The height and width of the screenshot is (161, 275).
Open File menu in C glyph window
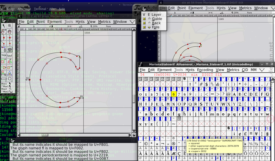21,22
